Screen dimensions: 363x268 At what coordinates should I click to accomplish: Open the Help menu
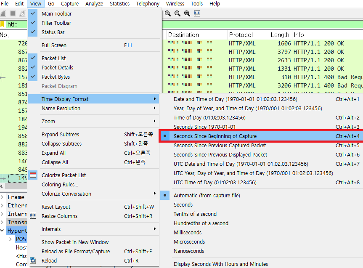(215, 4)
